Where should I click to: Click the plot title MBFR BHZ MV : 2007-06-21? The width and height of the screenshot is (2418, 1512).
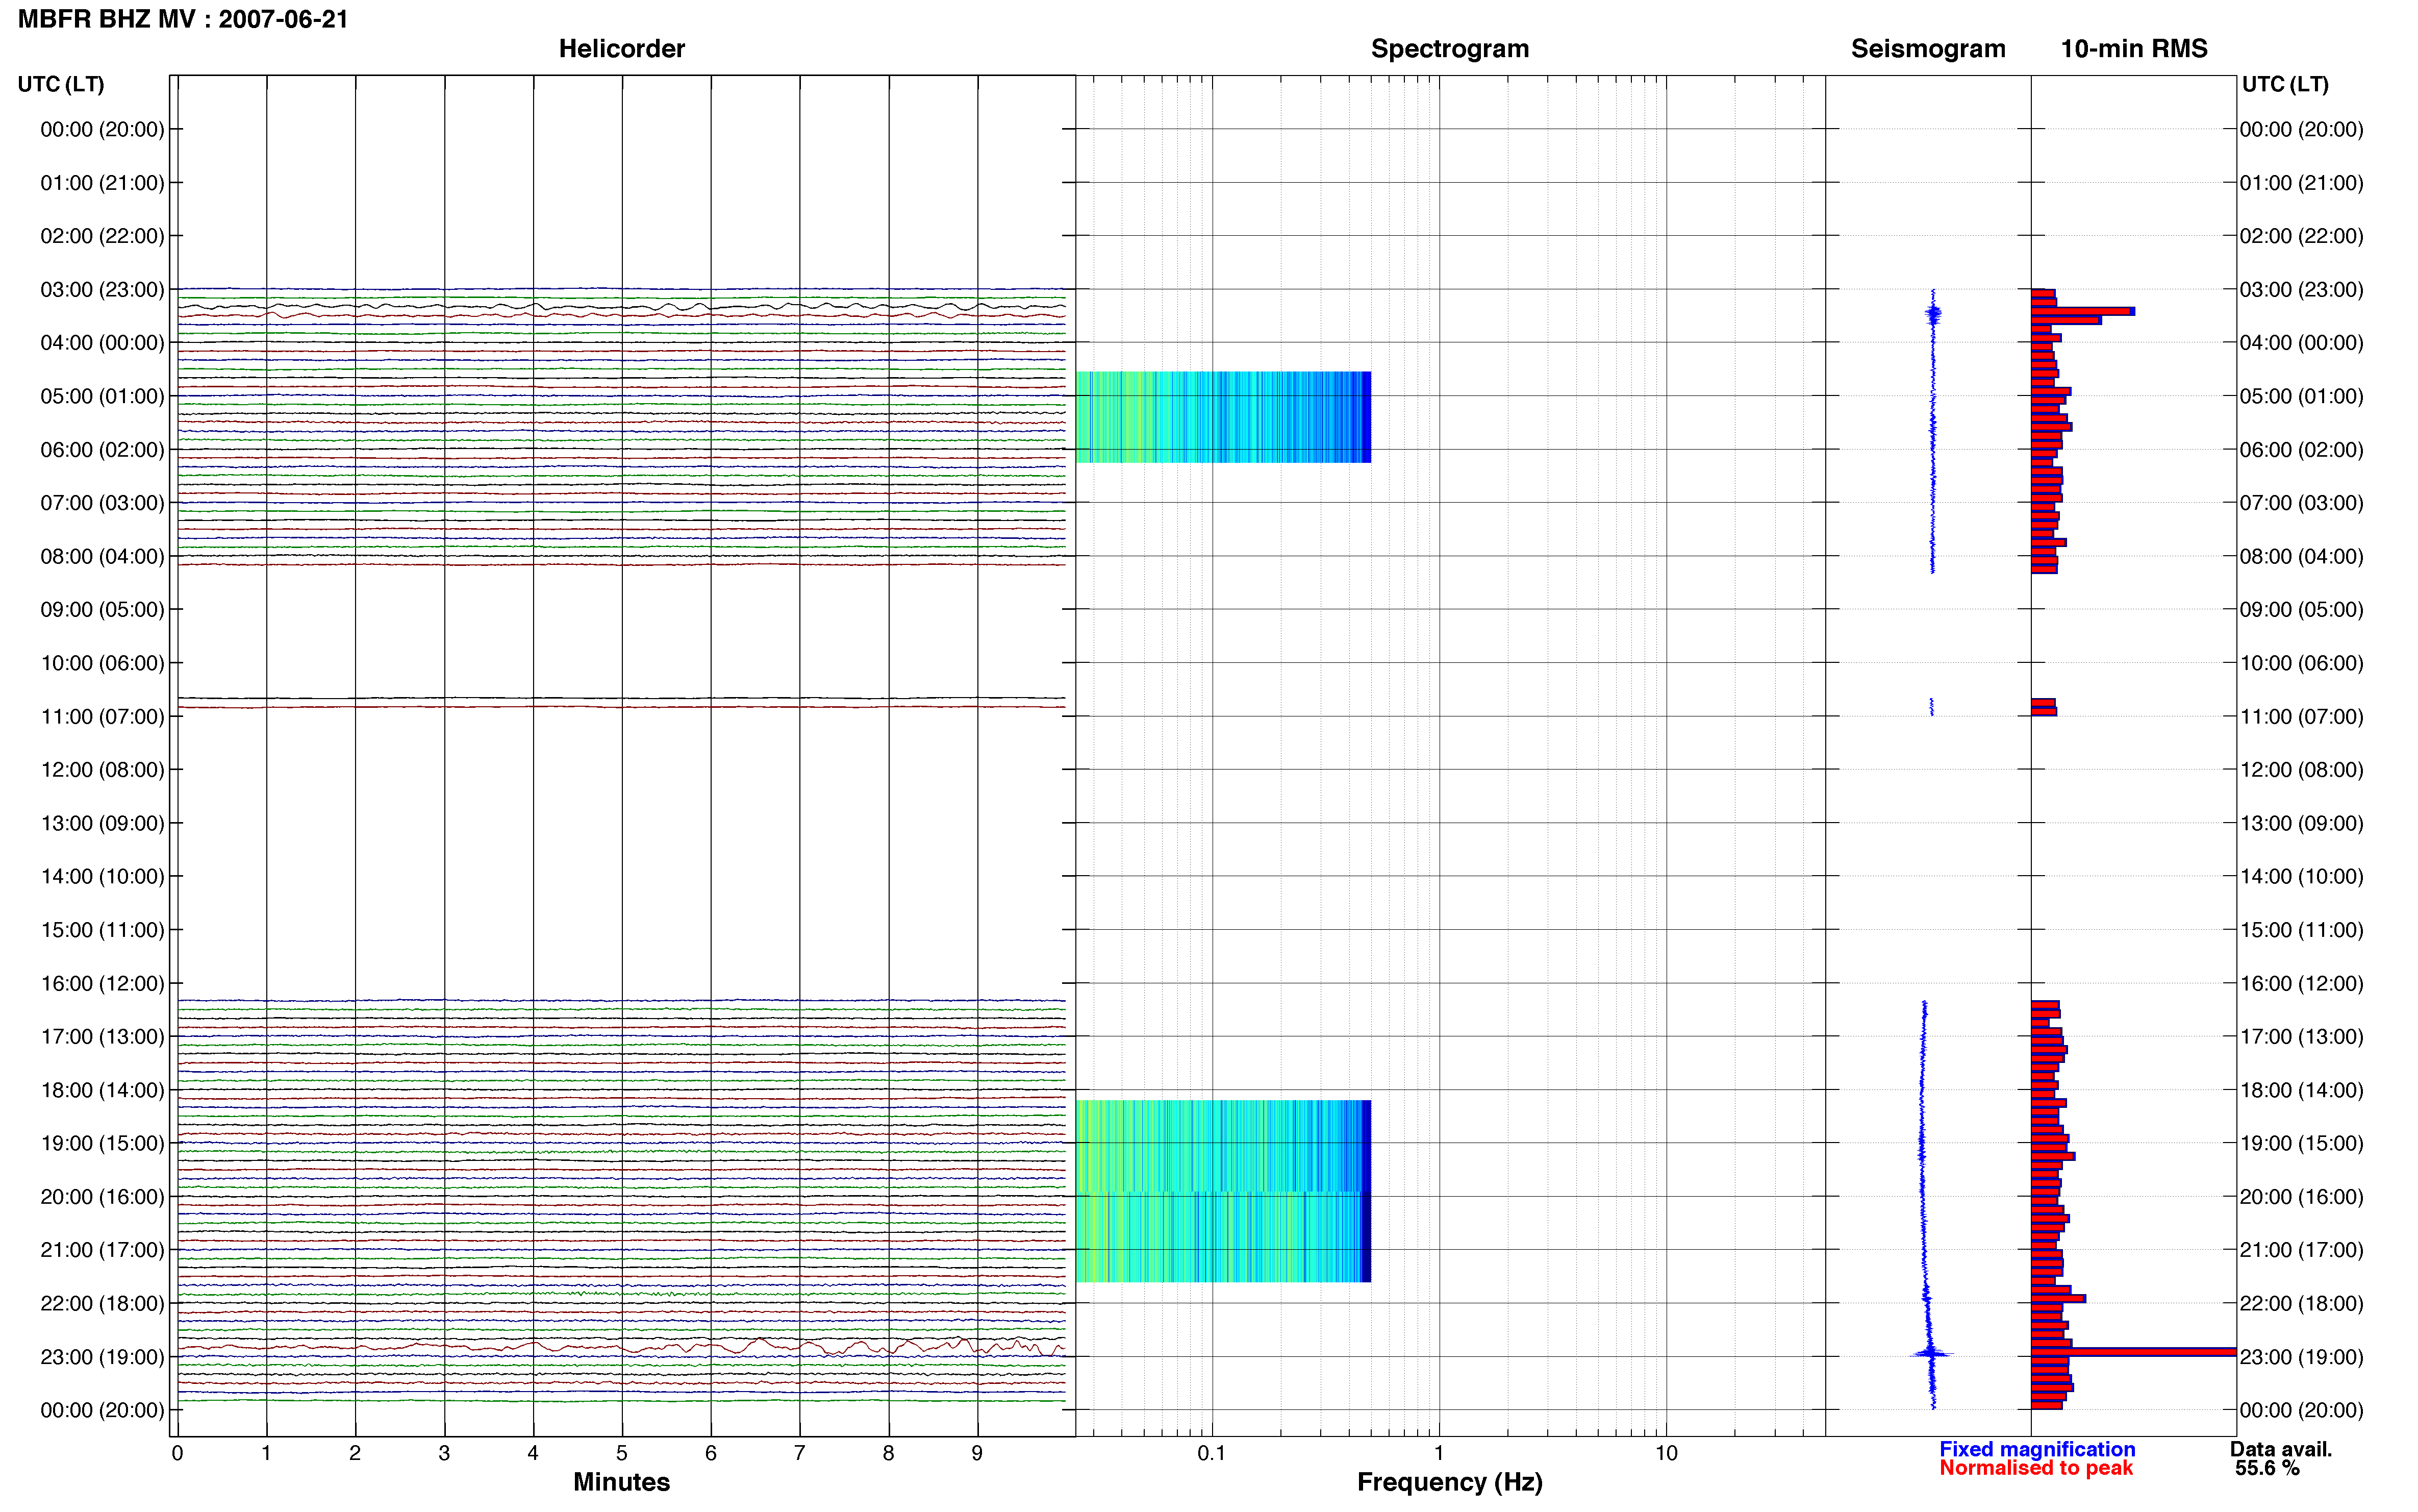tap(183, 19)
